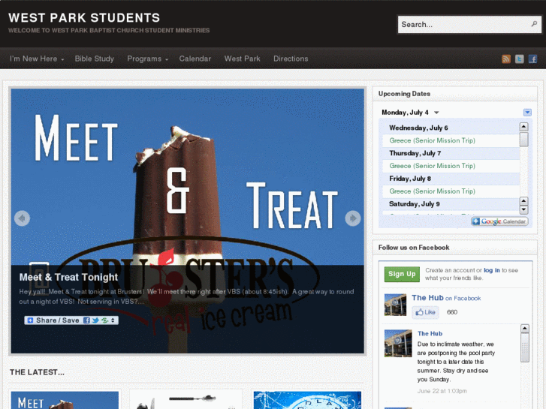Open Thursday July 7 Greece mission trip event
This screenshot has width=546, height=409.
click(432, 166)
